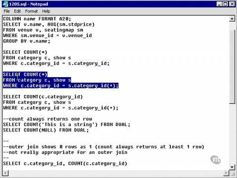Click the vertical scrollbar thumb
The height and width of the screenshot is (178, 237).
[x=232, y=67]
